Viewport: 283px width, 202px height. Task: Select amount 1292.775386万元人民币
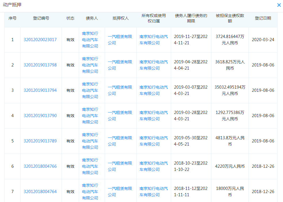point(230,116)
